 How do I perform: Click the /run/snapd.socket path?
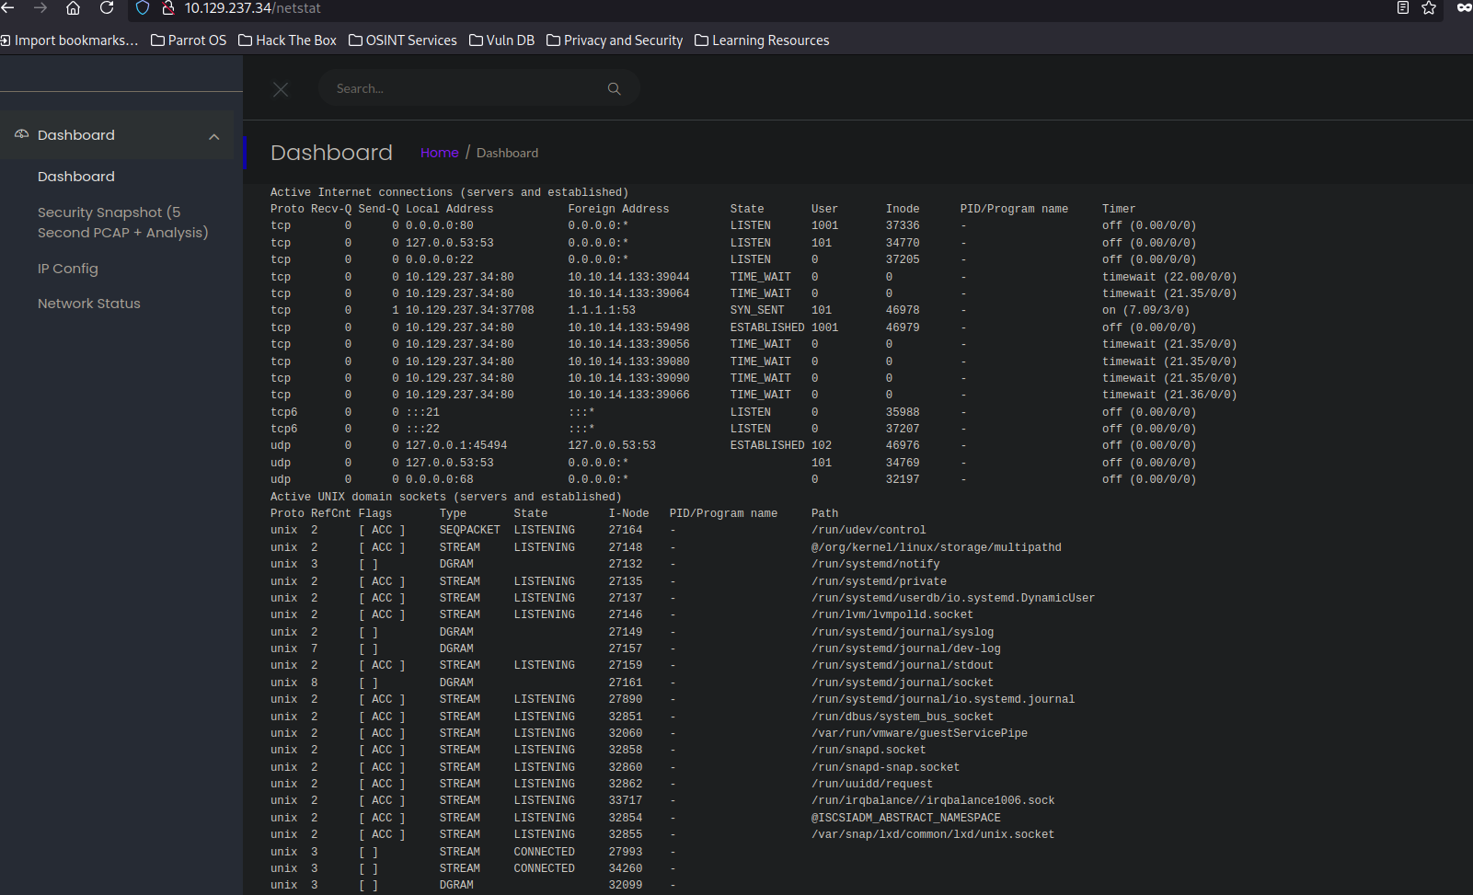click(x=869, y=751)
